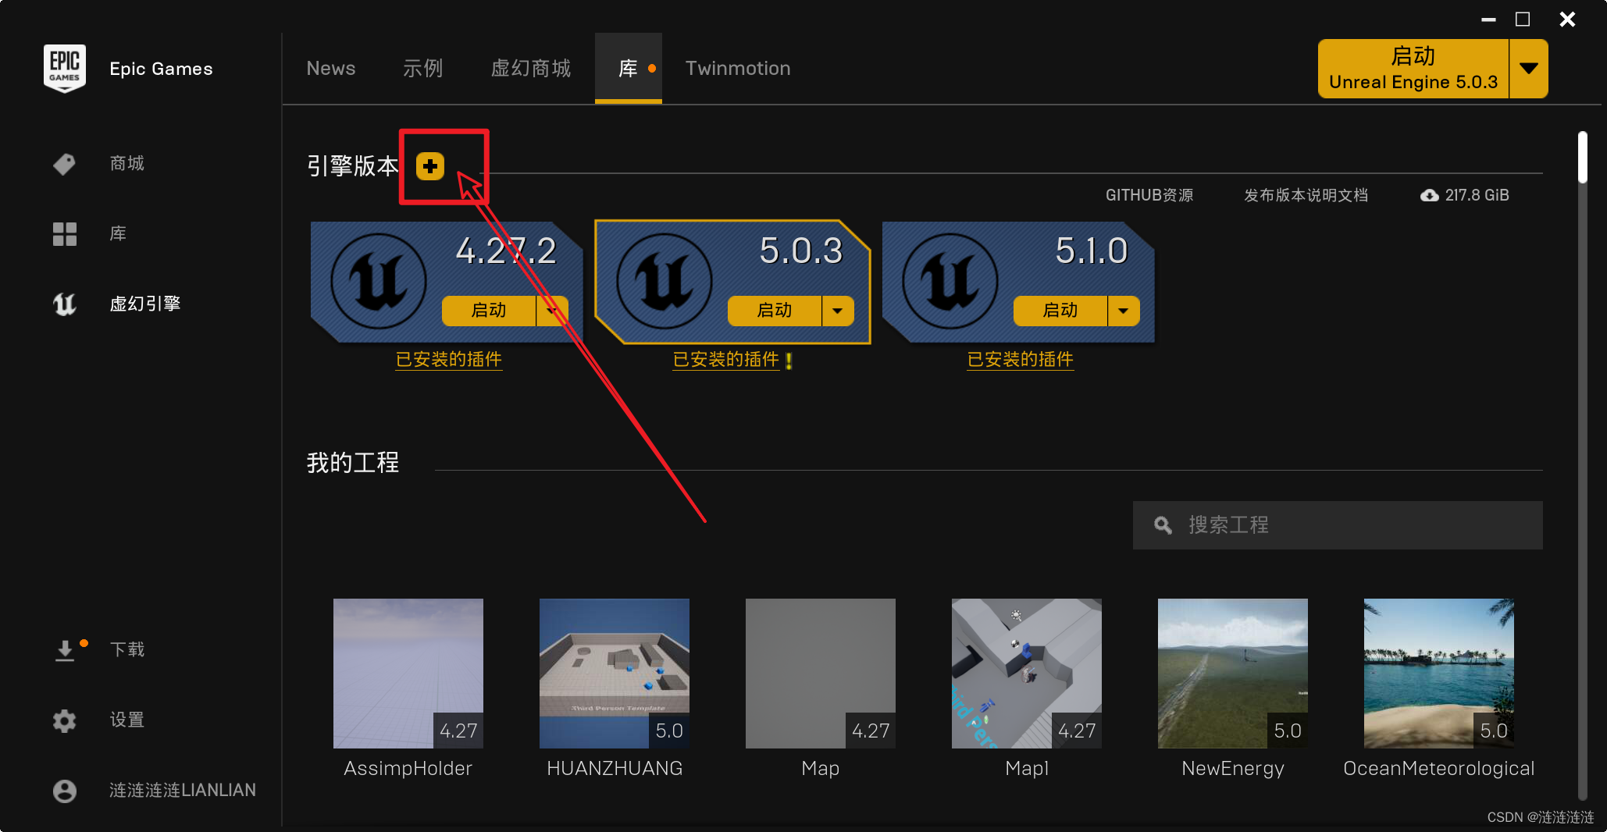Click the Unreal logo on the 5.0.3 card
This screenshot has width=1607, height=832.
coord(664,281)
